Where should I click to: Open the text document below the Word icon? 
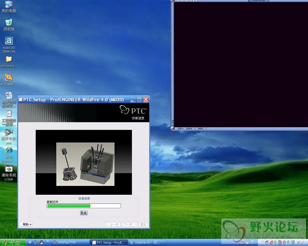tap(9, 118)
